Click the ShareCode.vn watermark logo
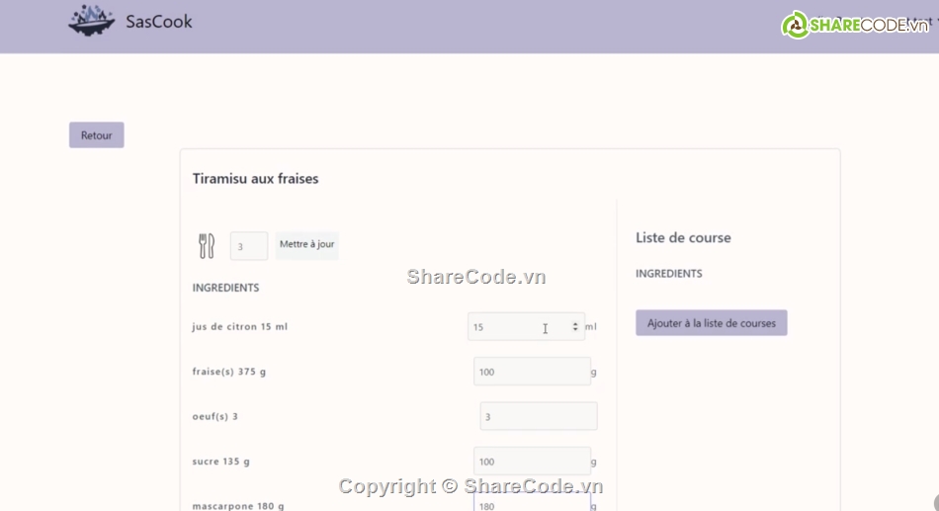This screenshot has width=939, height=511. [x=856, y=26]
